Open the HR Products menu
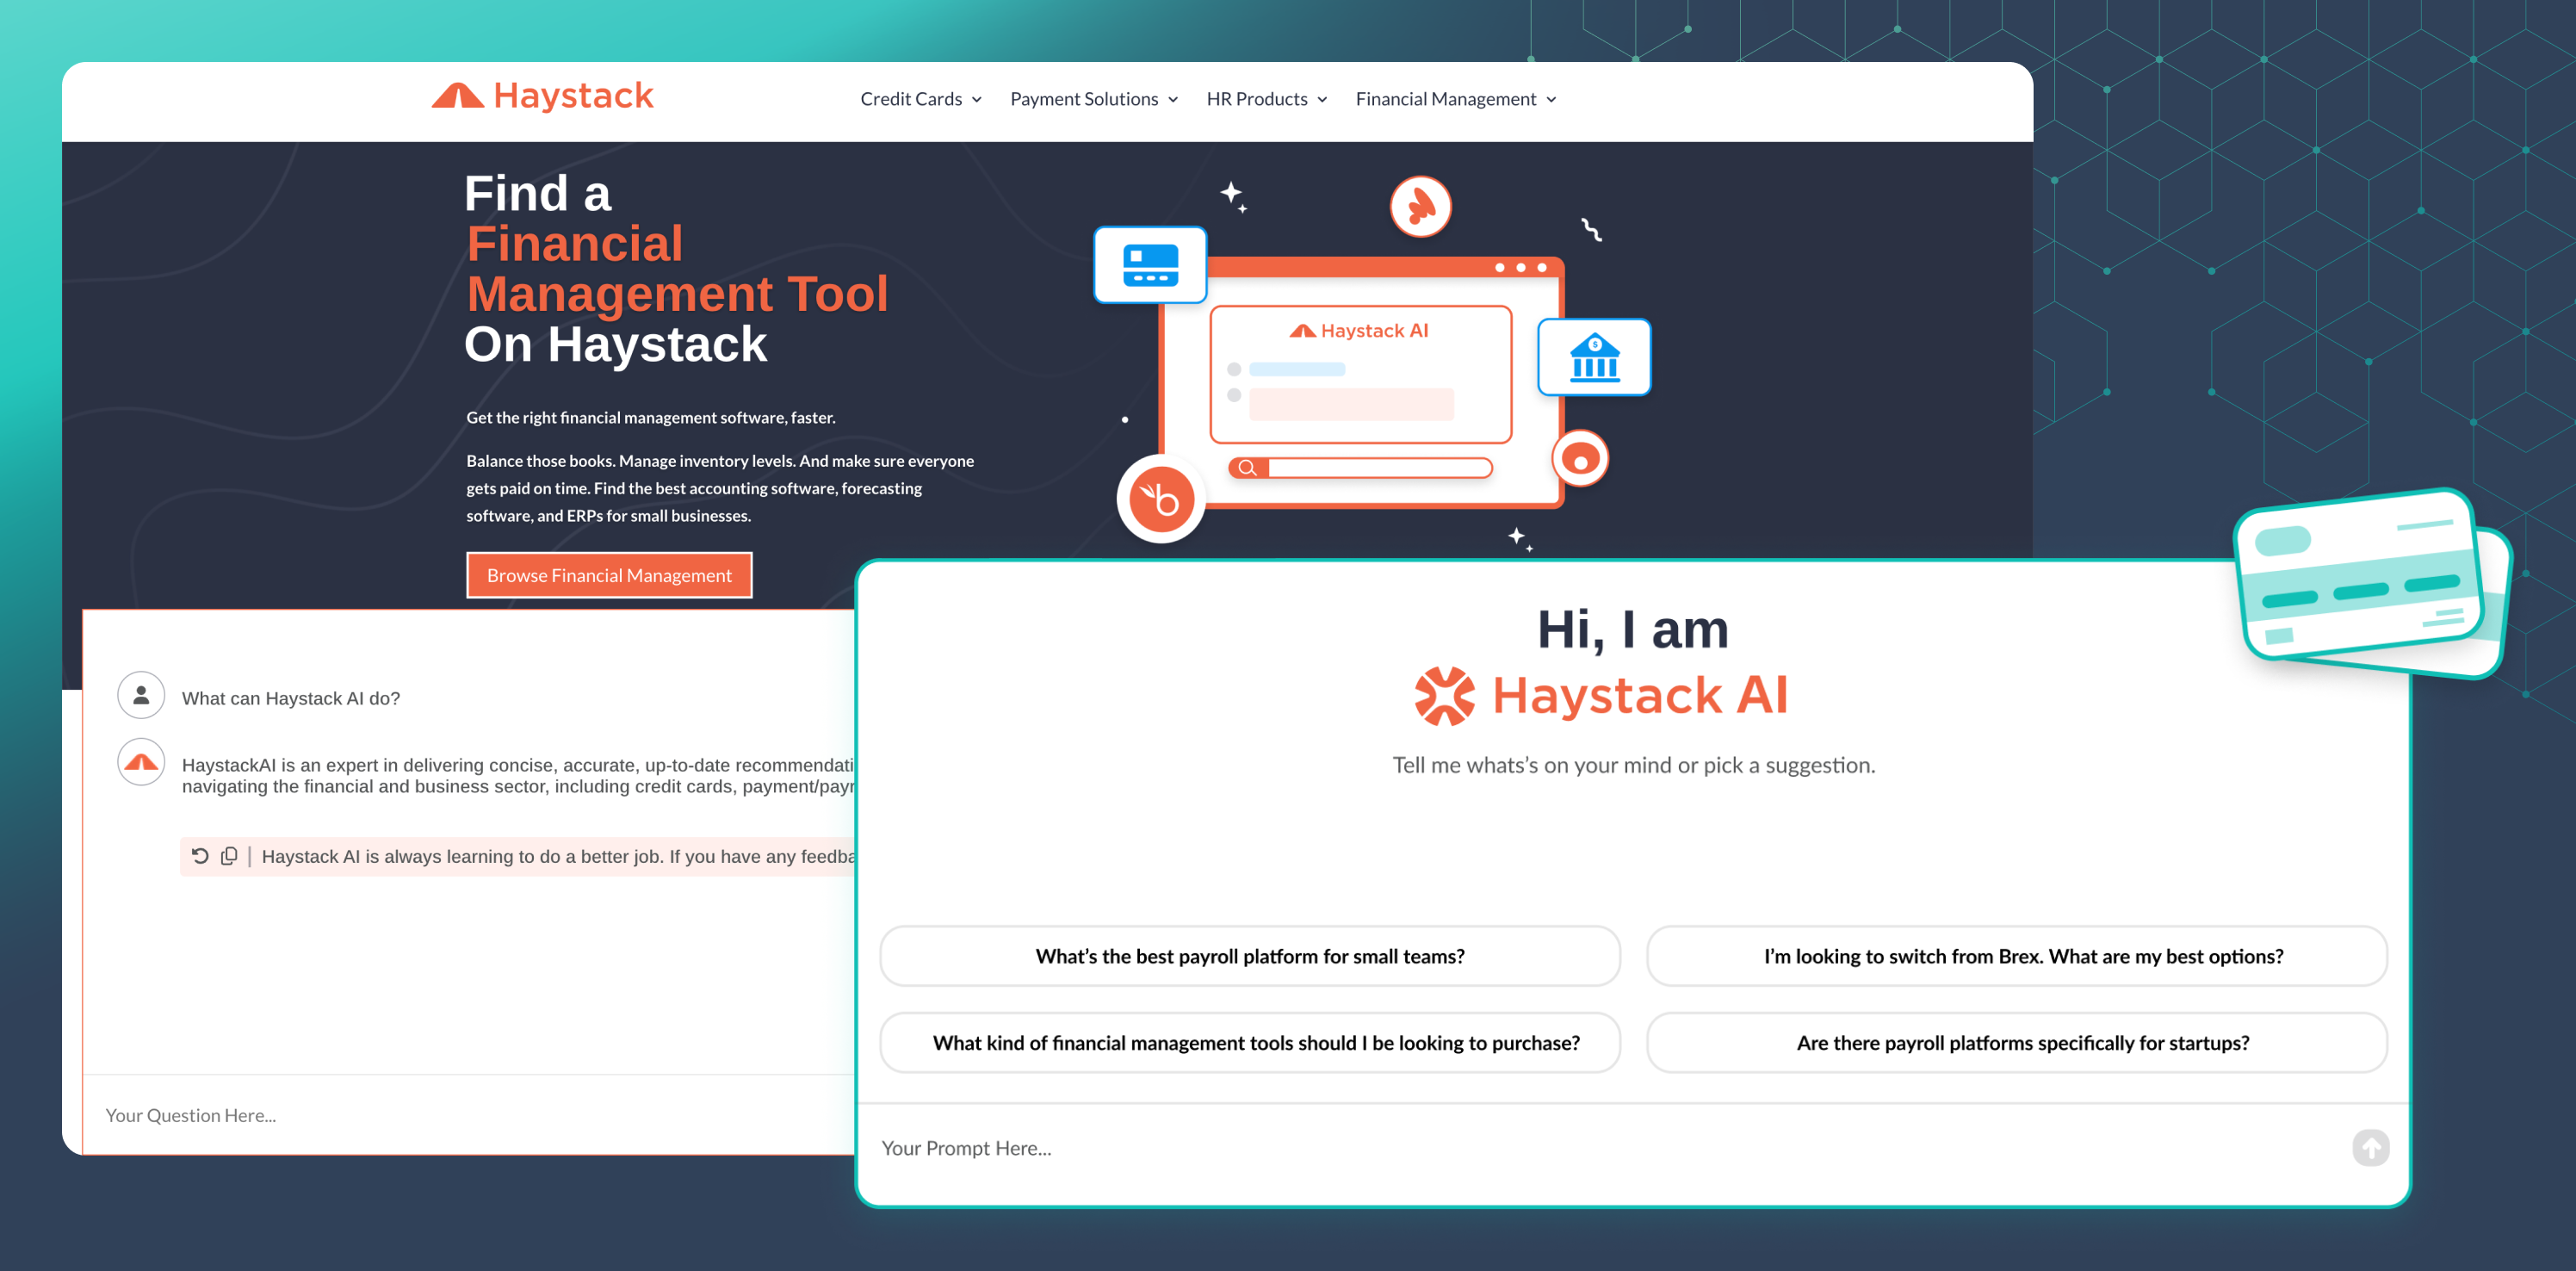This screenshot has width=2576, height=1271. coord(1267,99)
